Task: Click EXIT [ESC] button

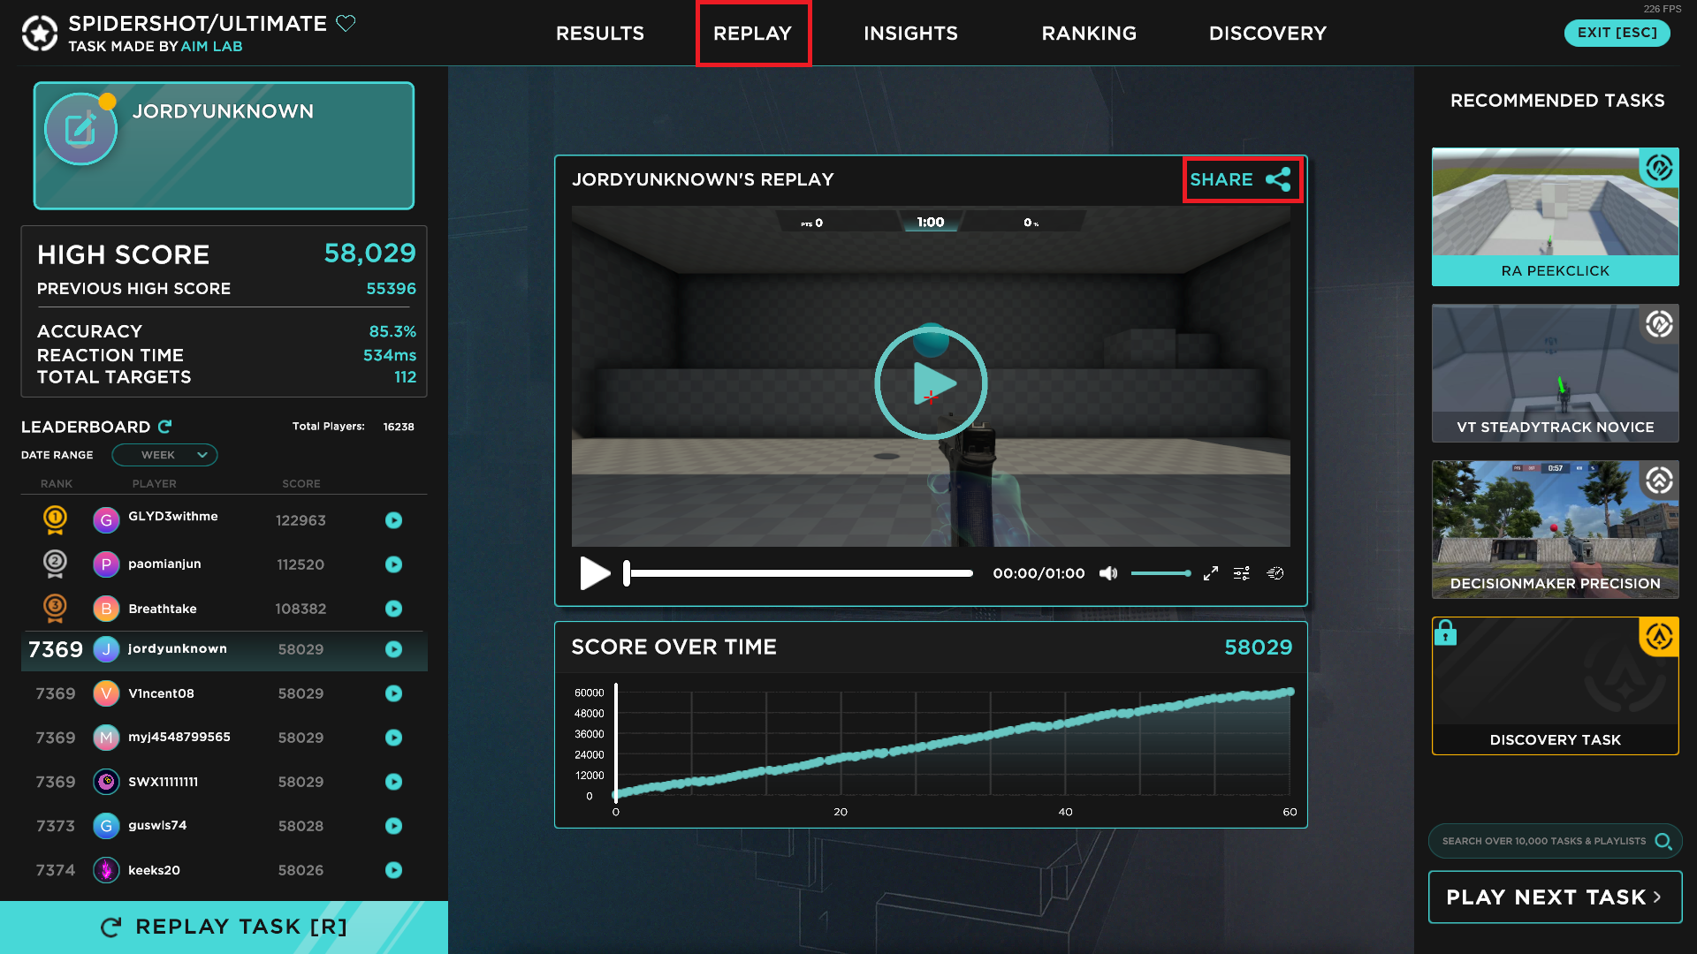Action: click(x=1617, y=33)
